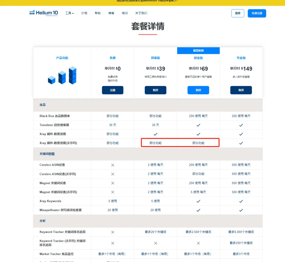Click Misspellinator 拼写错误检查器 row label

point(60,210)
